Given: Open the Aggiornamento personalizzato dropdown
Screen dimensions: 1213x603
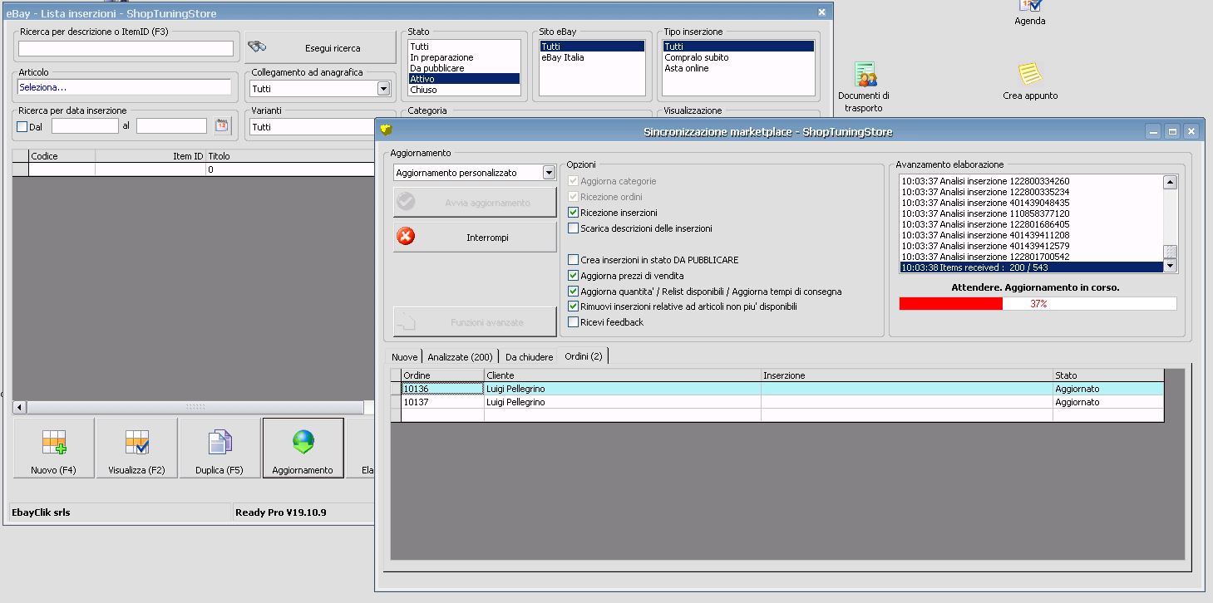Looking at the screenshot, I should [549, 173].
